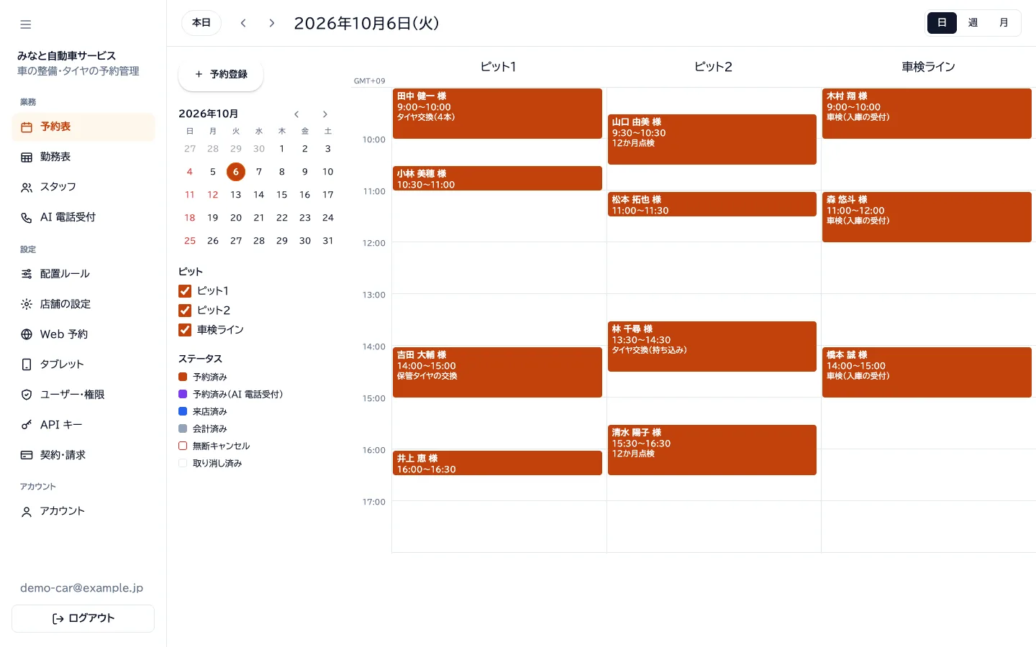Toggle the 車検ライン checkbox

pyautogui.click(x=185, y=330)
